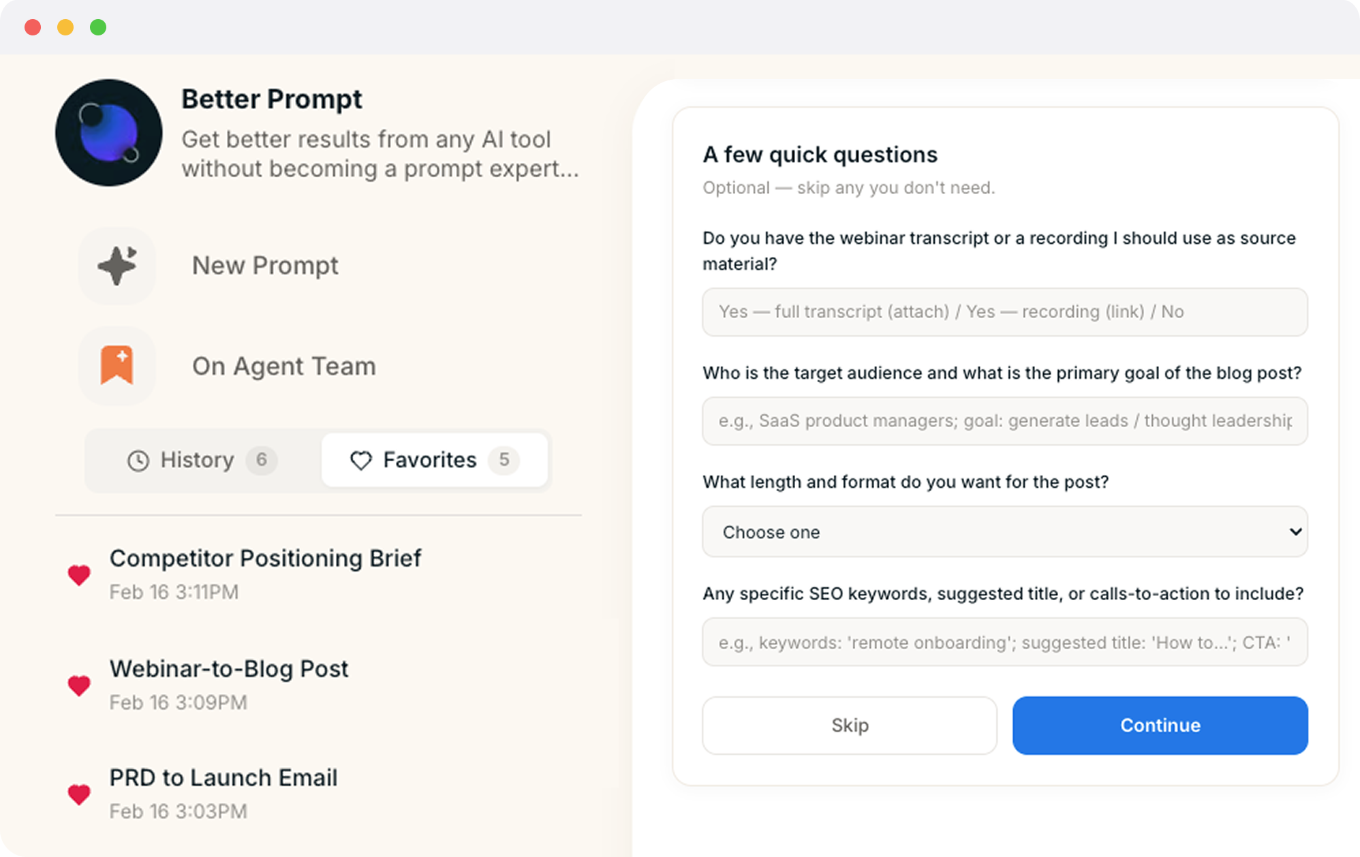Click the New Prompt sparkle icon
This screenshot has width=1360, height=857.
117,265
